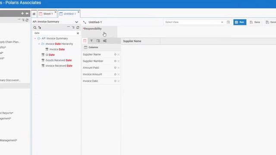Remove the Supplier Number column
276x155 pixels.
[x=119, y=61]
